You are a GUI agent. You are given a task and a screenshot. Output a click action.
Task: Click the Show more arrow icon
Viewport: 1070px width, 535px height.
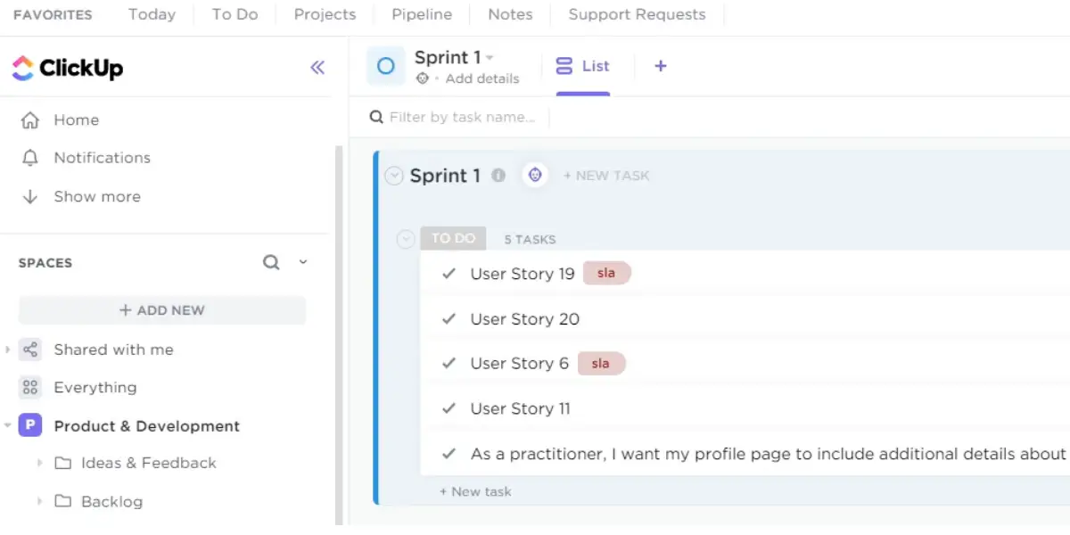pyautogui.click(x=30, y=197)
